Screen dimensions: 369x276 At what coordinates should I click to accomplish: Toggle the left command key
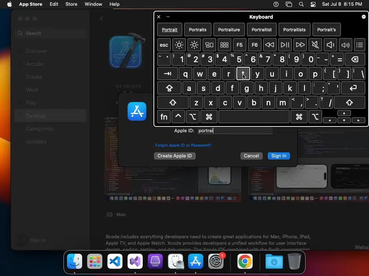tap(209, 117)
